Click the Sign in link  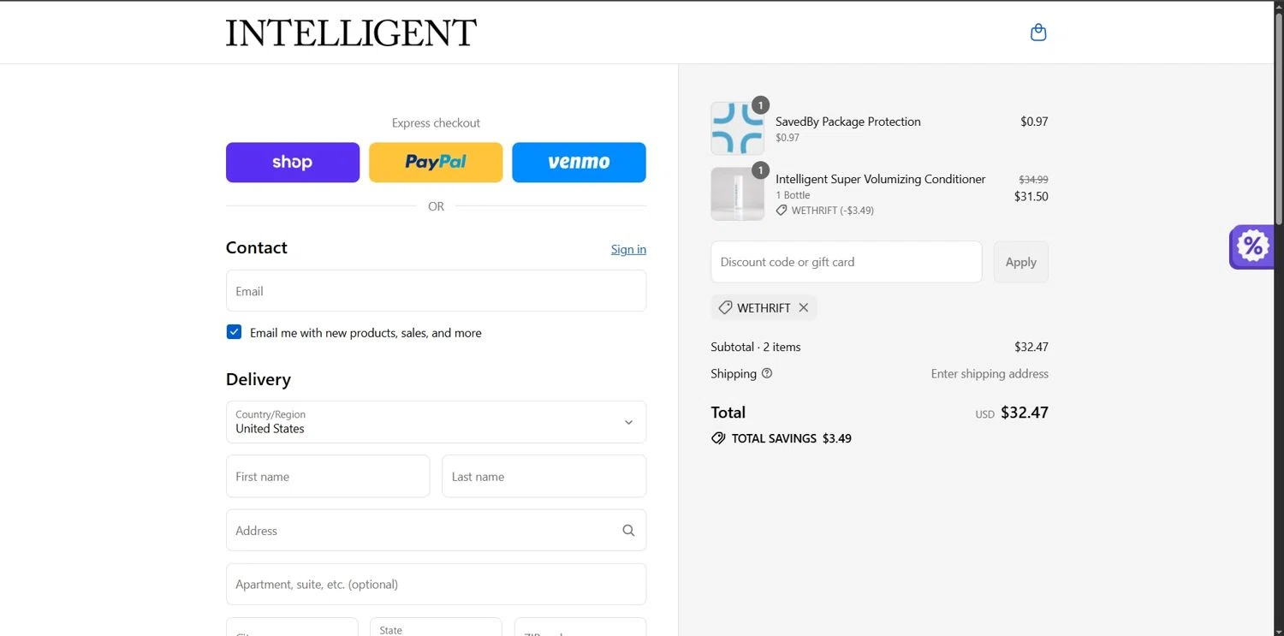[628, 249]
